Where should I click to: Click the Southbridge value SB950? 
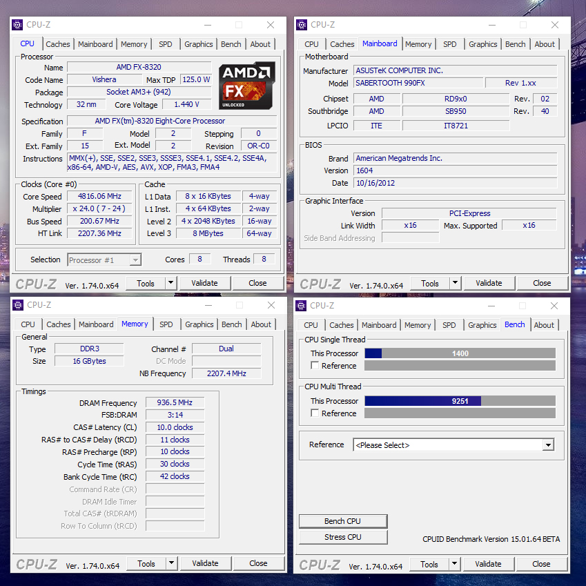456,111
